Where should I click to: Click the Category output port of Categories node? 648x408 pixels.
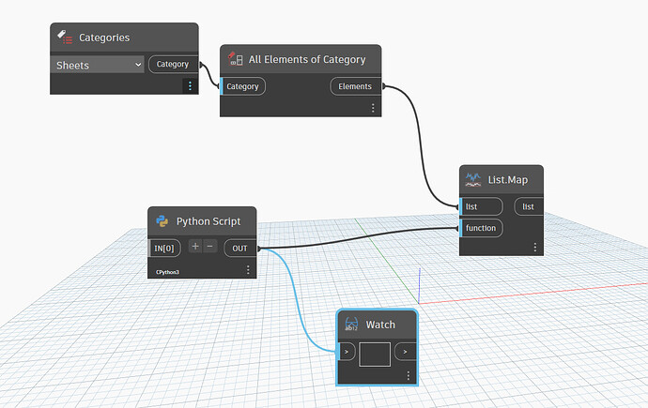(x=173, y=64)
